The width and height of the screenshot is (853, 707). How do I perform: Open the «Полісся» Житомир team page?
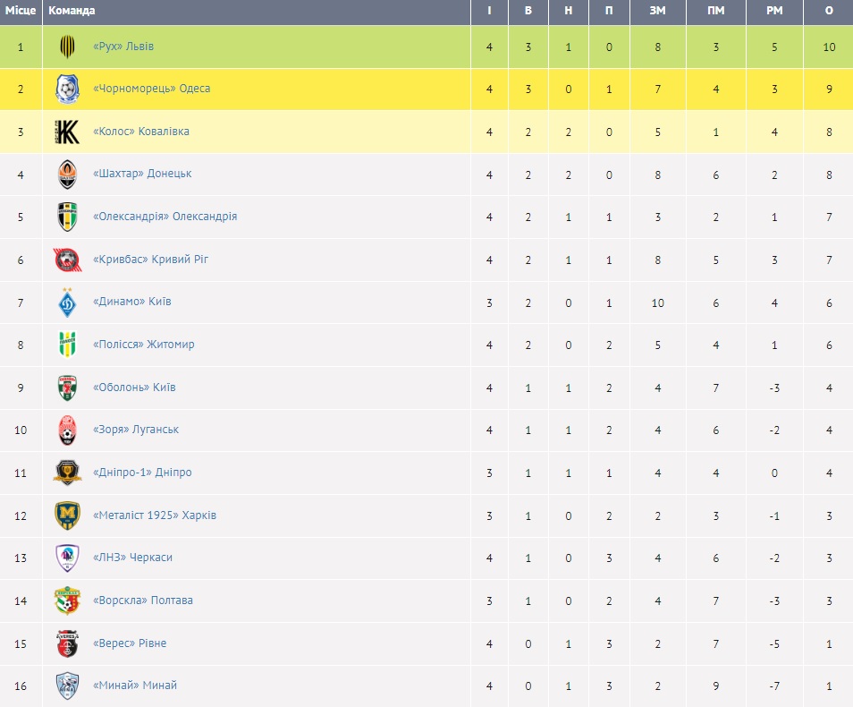(143, 345)
